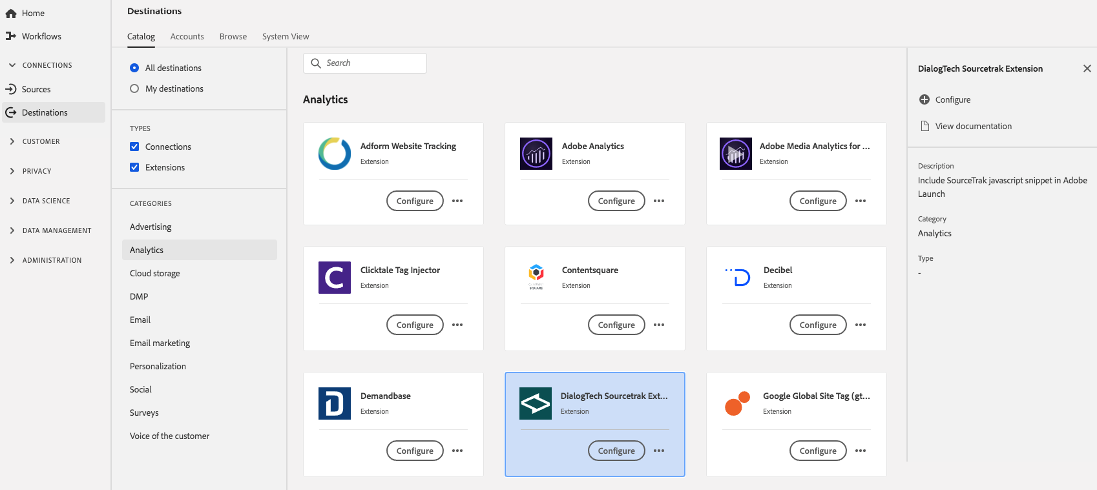The image size is (1097, 490).
Task: Click the destinations Search field
Action: click(372, 63)
